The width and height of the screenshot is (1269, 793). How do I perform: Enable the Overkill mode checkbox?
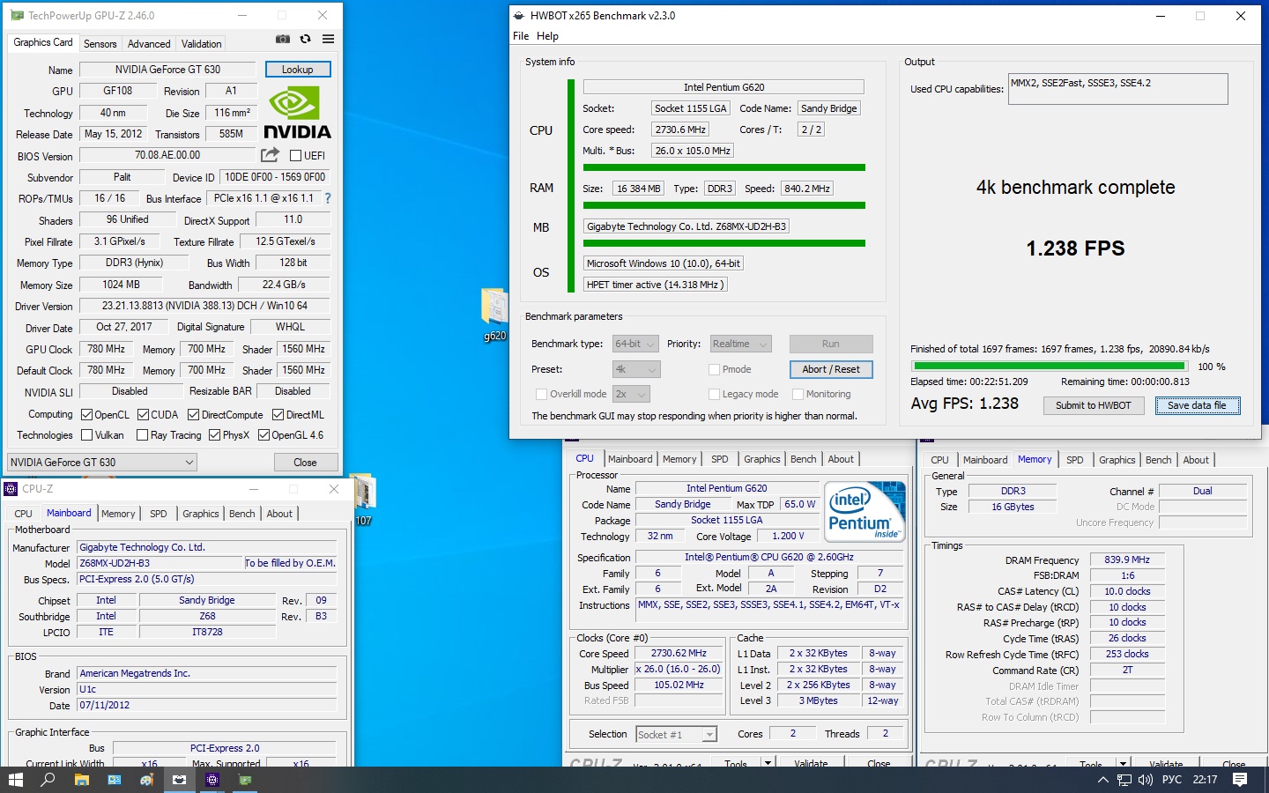[x=541, y=394]
